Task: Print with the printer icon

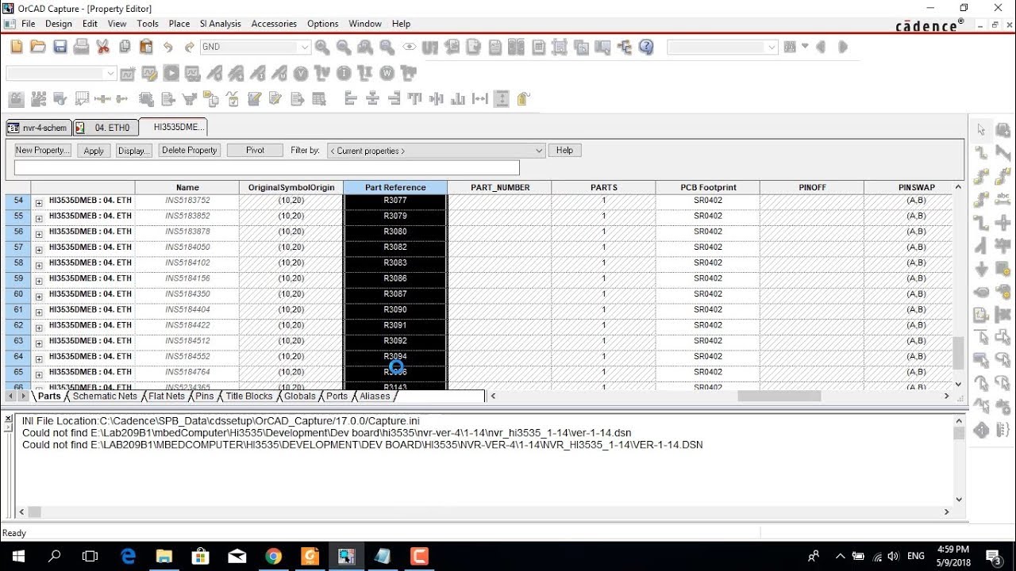Action: tap(81, 47)
